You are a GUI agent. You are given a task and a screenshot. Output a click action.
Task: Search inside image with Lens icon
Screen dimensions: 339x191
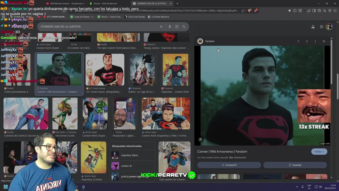200,140
